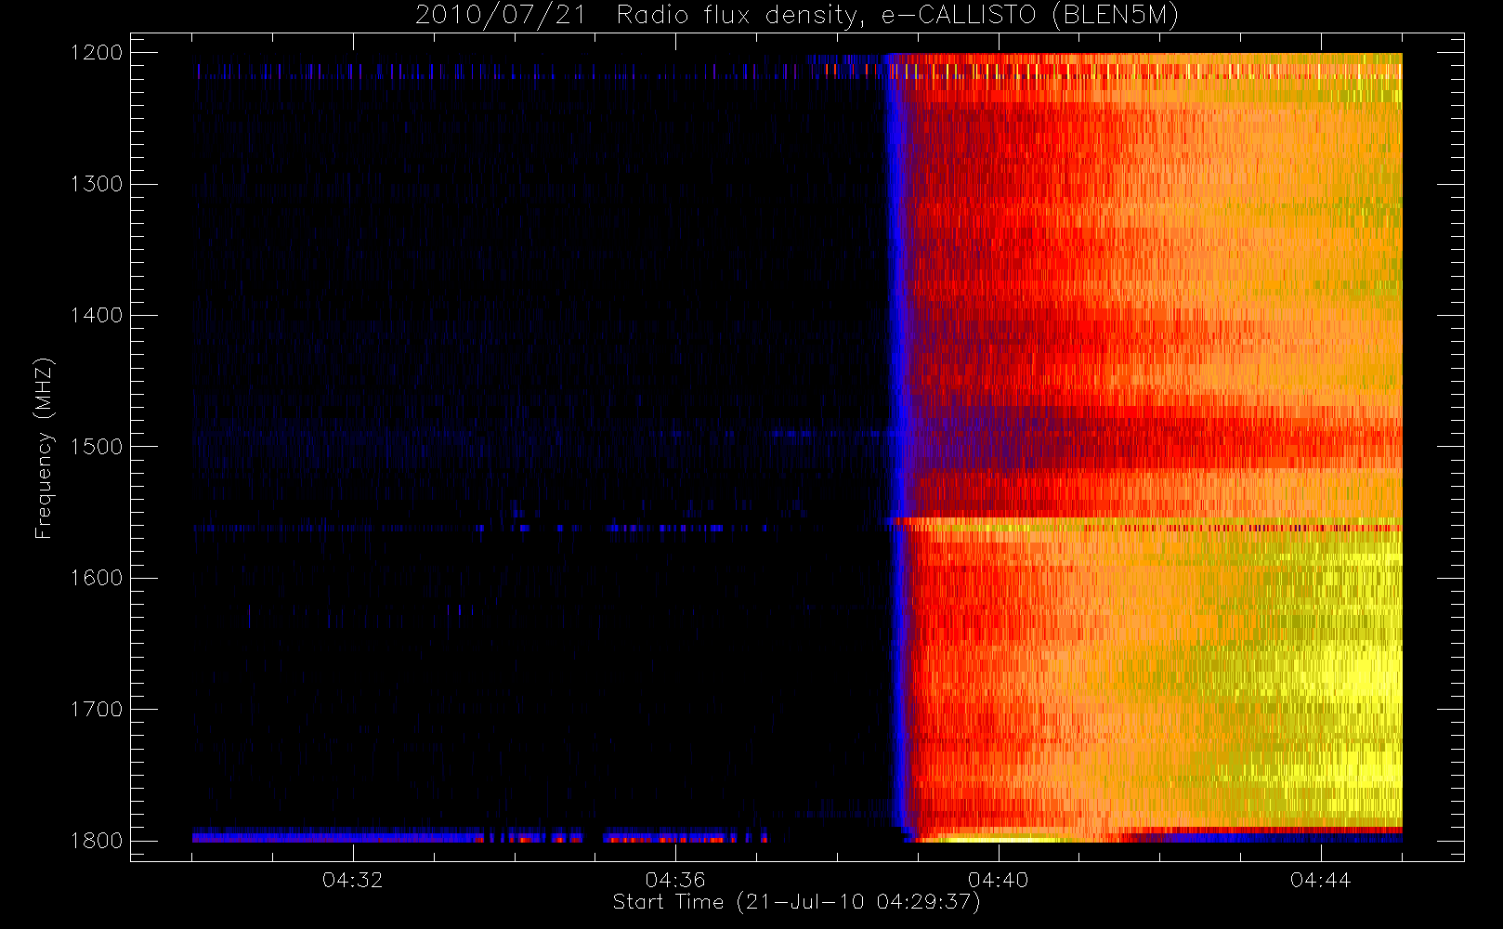This screenshot has height=929, width=1503.
Task: Select the 1600 frequency tick label
Action: (97, 578)
